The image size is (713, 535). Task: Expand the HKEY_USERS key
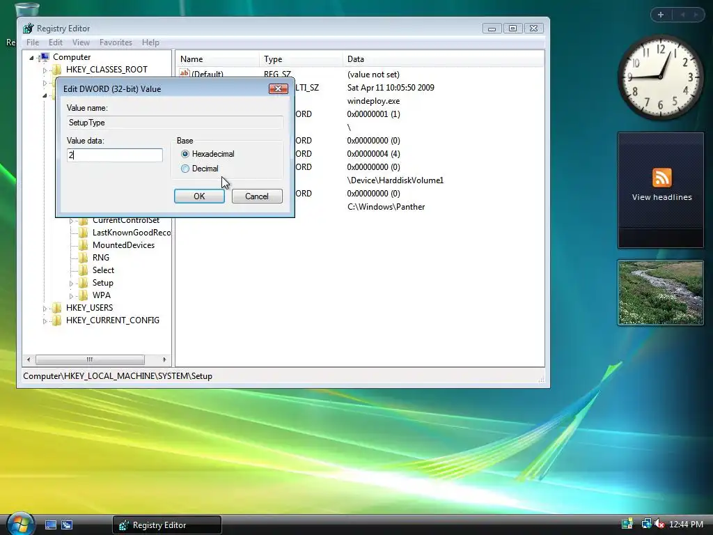point(45,309)
